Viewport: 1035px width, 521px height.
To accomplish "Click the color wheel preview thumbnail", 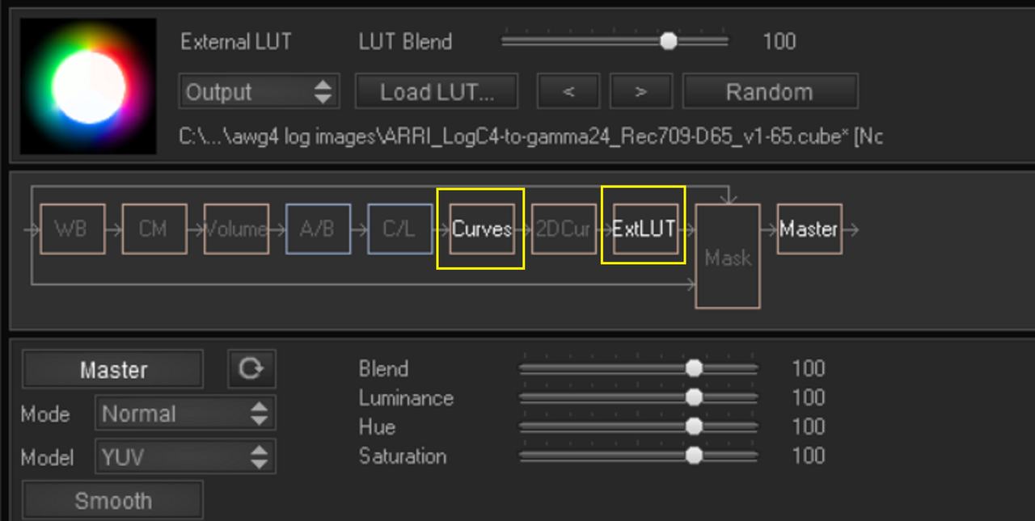I will 88,86.
